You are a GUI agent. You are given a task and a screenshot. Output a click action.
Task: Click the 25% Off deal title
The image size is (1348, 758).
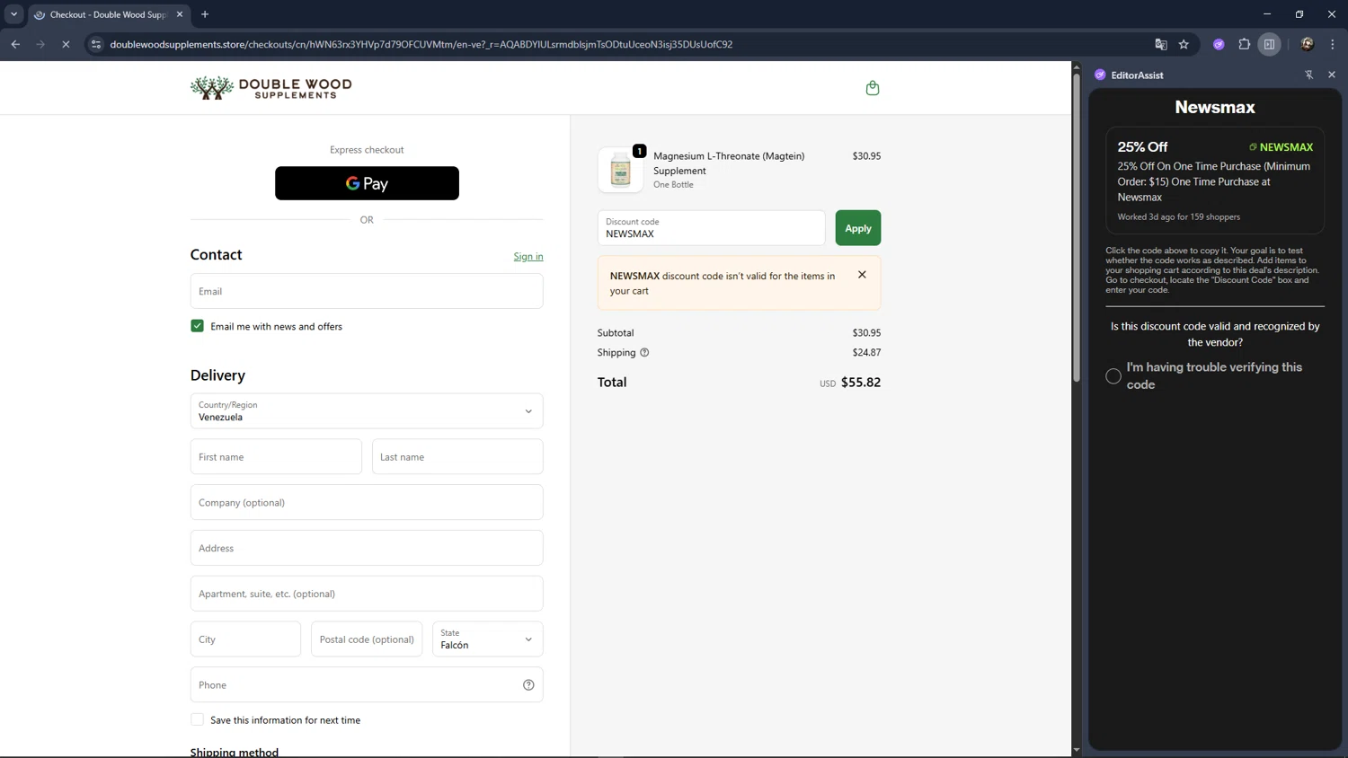click(x=1142, y=146)
